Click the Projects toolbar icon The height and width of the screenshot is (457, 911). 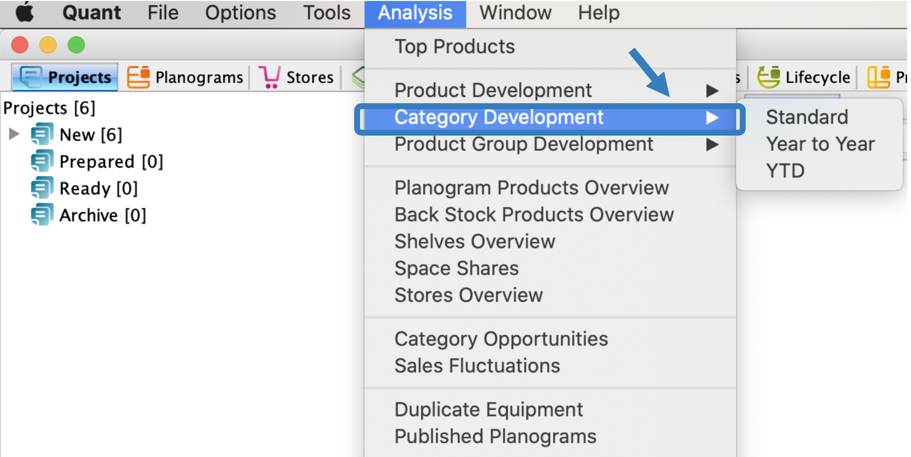coord(31,77)
